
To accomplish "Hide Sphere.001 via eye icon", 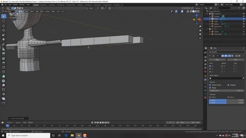I will pos(244,26).
